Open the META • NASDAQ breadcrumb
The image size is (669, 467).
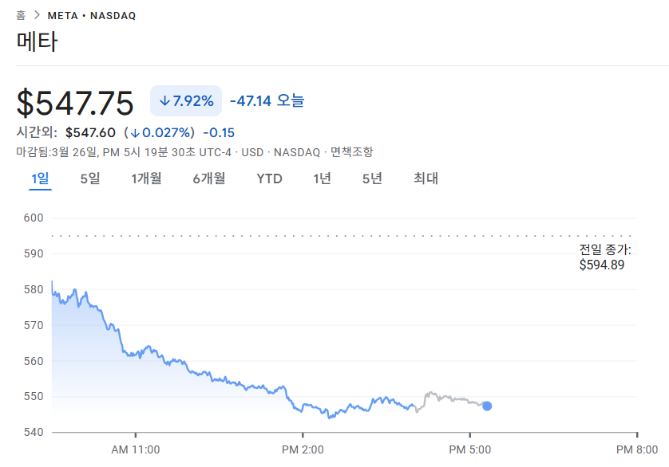[92, 16]
